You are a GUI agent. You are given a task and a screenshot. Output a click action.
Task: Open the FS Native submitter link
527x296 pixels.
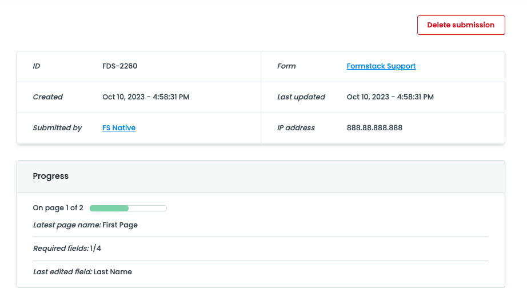119,128
